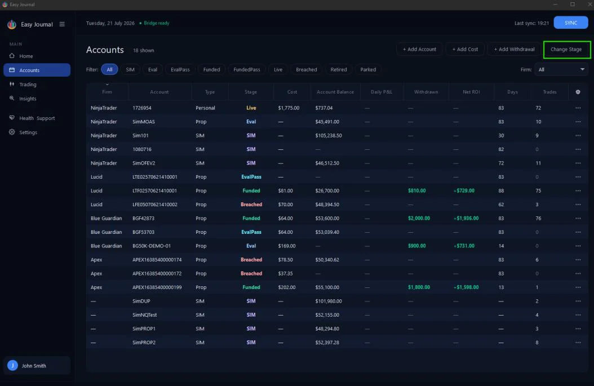The image size is (594, 386).
Task: Click the Personal type cell
Action: (x=205, y=108)
